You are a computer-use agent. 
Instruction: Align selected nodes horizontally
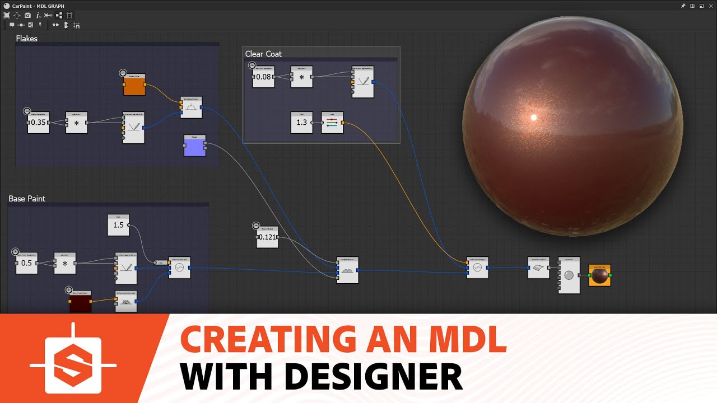55,25
